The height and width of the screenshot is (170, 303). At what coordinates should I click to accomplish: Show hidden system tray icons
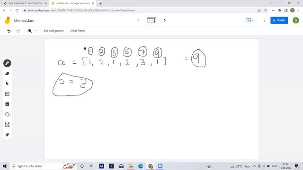(254, 166)
